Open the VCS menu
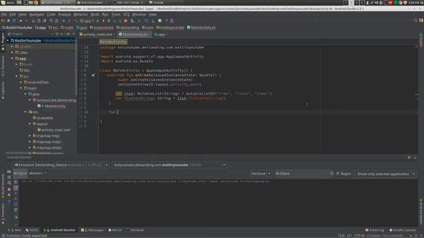This screenshot has height=238, width=424. click(x=127, y=15)
